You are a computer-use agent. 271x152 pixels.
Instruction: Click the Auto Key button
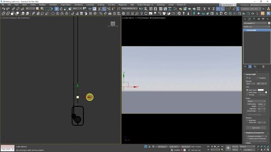[x=235, y=147]
